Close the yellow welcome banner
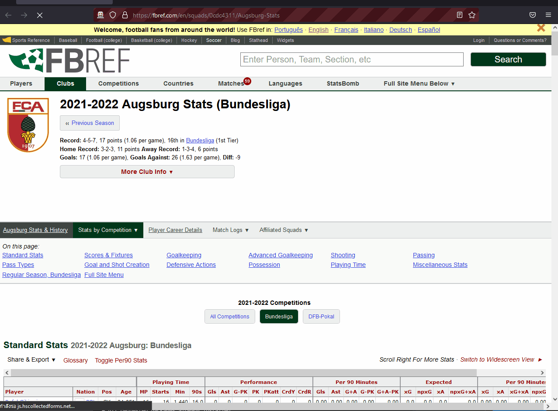Screen dimensions: 558x411 (x=541, y=28)
